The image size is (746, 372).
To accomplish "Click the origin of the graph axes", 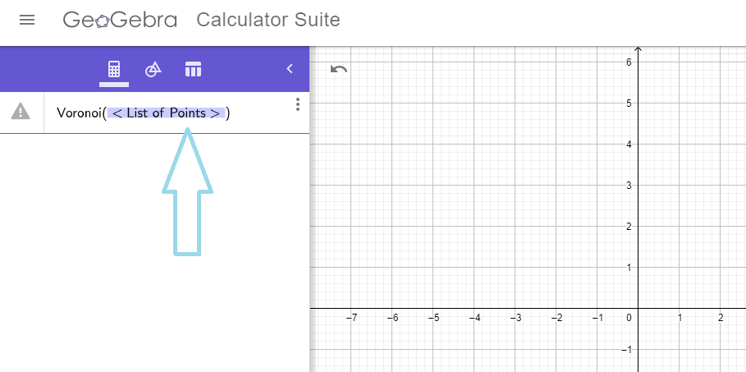I will coord(638,308).
